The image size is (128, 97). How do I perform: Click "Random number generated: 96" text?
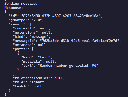pyautogui.click(x=68, y=66)
